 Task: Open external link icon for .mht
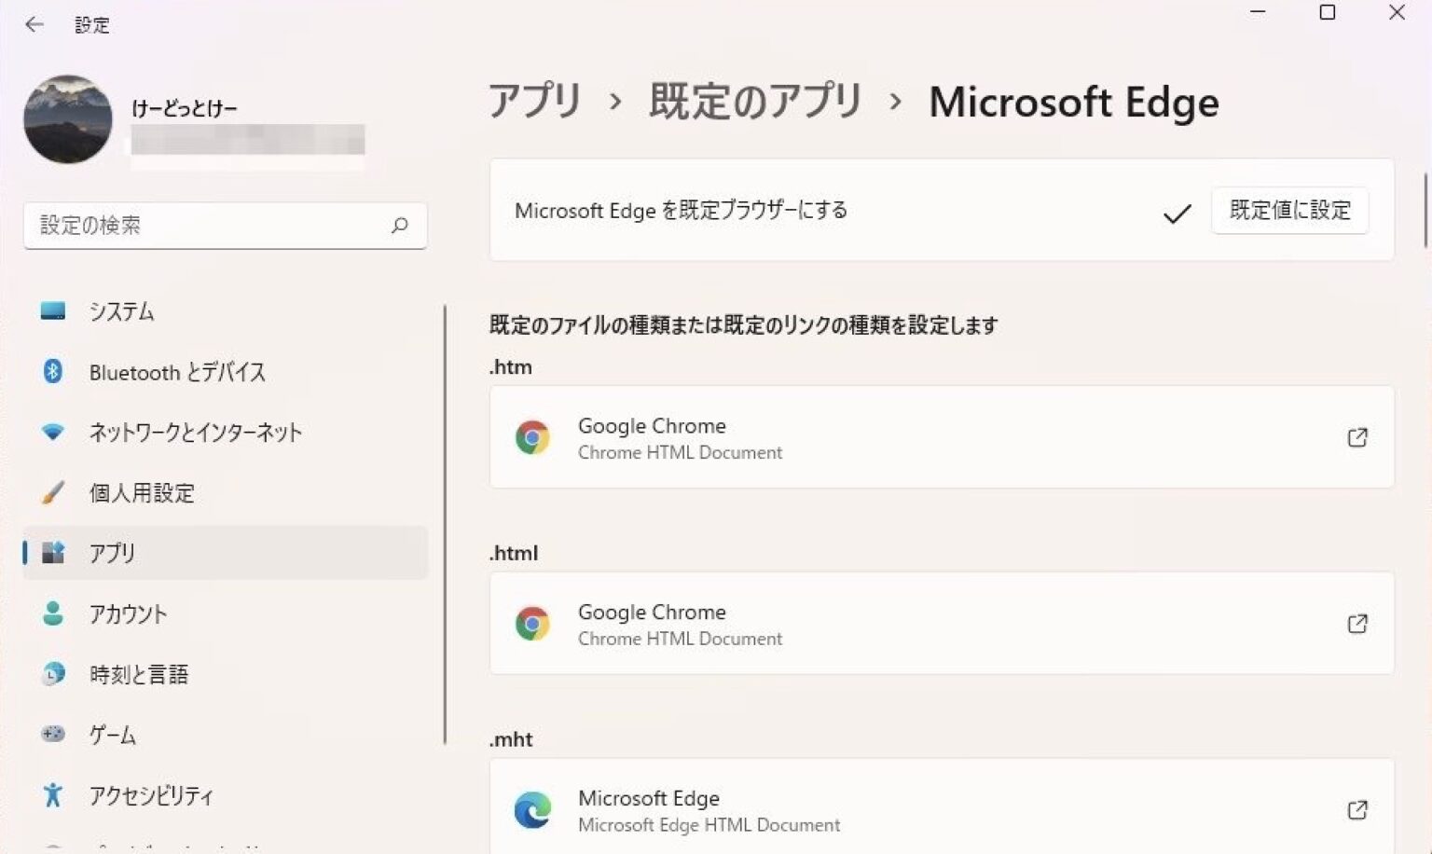point(1357,810)
